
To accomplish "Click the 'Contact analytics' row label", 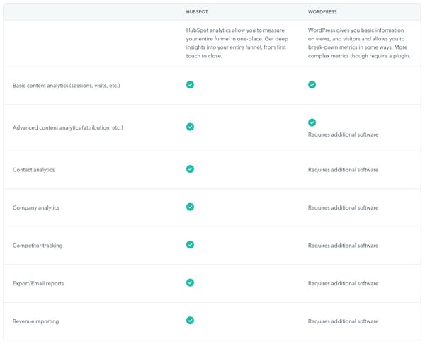I will point(33,170).
